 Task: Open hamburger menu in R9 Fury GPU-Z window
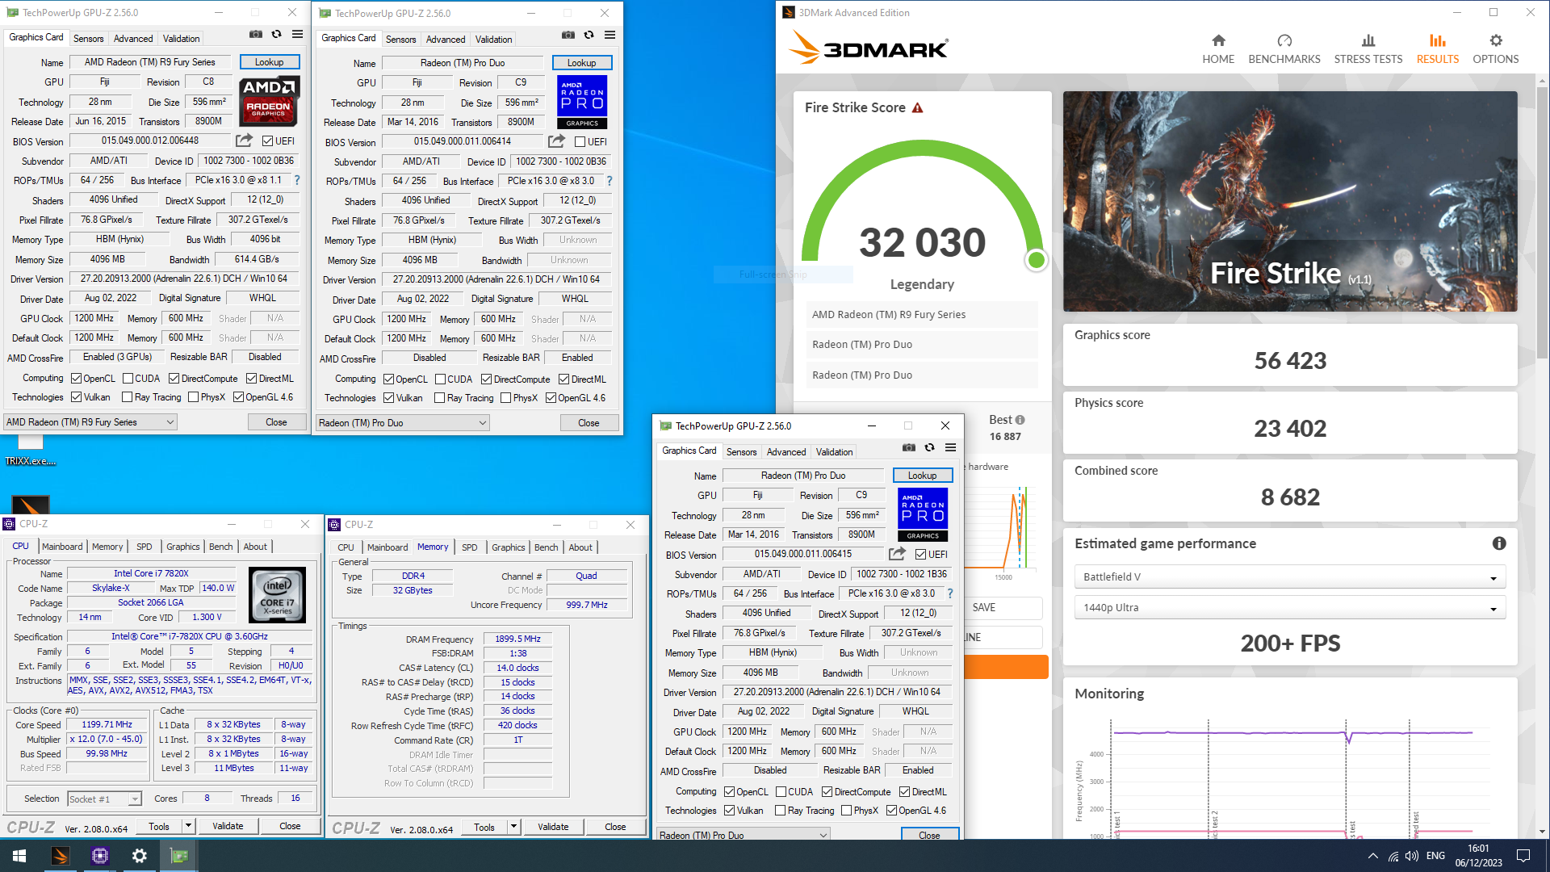click(298, 35)
